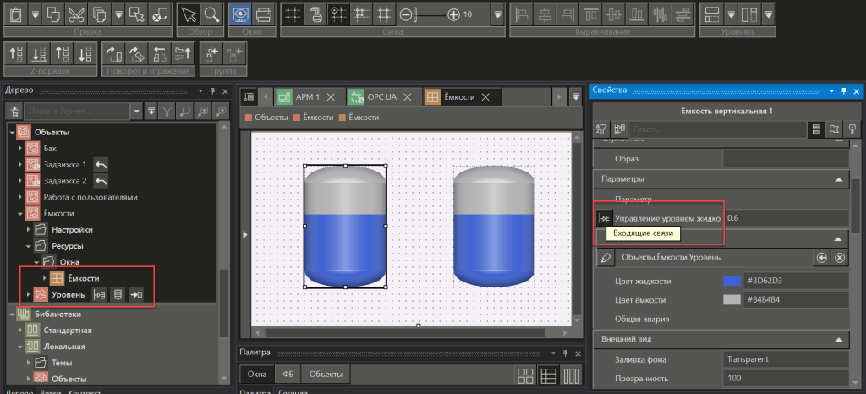This screenshot has width=866, height=394.
Task: Click the pencil edit icon for the binding
Action: click(605, 257)
